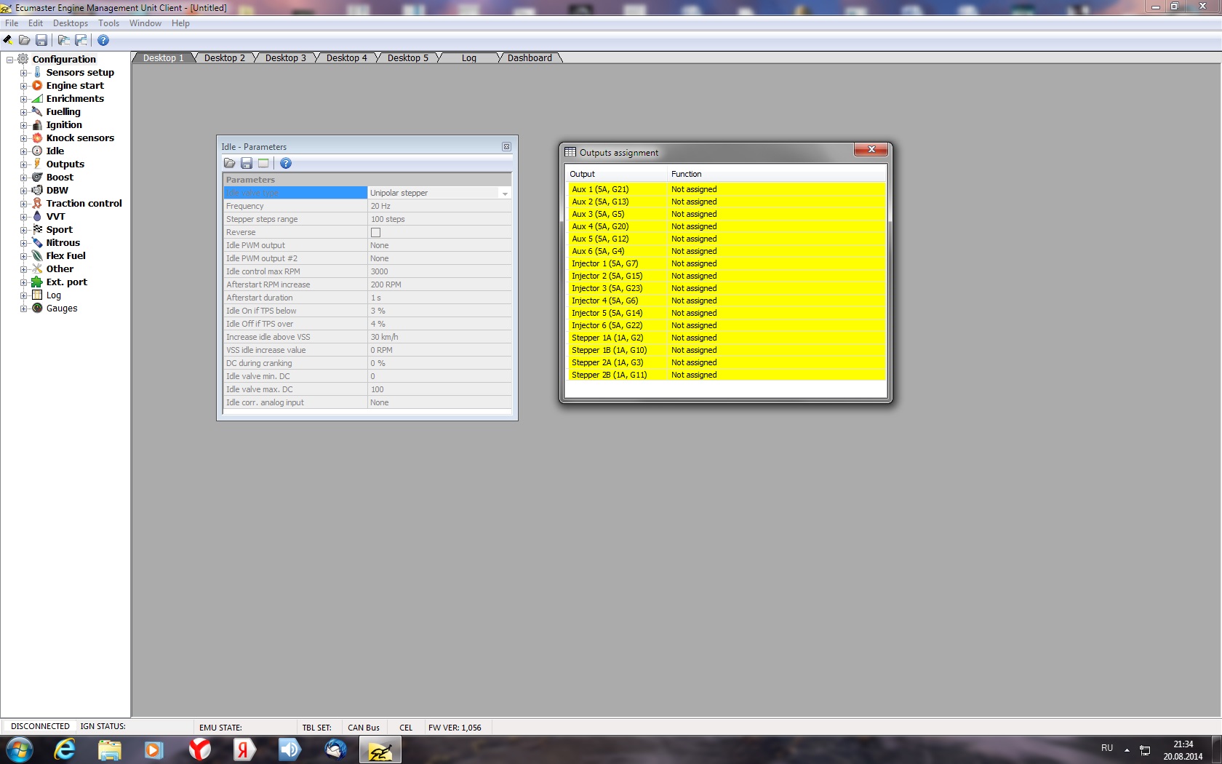
Task: Click help icon in Idle Parameters panel
Action: click(286, 164)
